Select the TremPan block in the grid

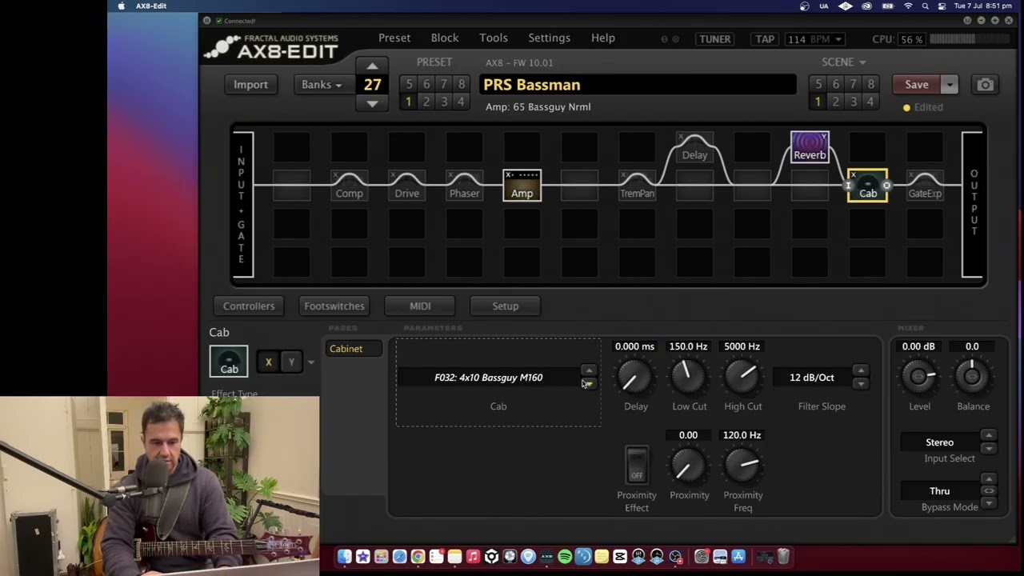point(638,185)
